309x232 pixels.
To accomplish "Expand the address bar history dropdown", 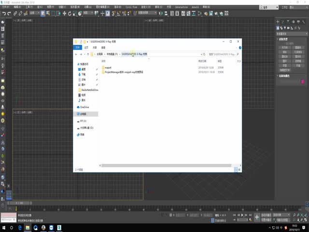I will click(x=199, y=55).
